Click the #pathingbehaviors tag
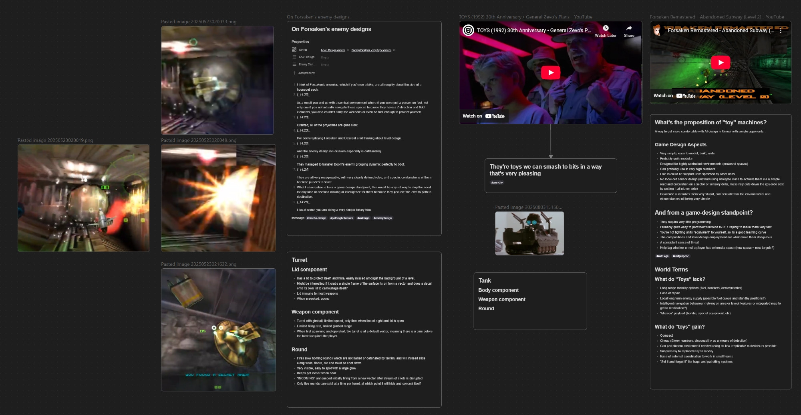801x415 pixels. [x=342, y=218]
